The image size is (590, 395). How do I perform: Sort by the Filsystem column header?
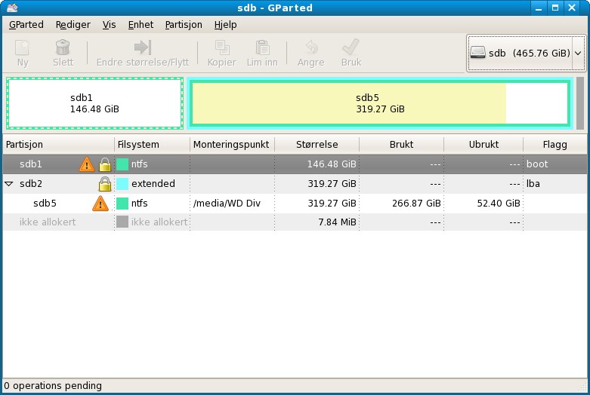click(153, 145)
